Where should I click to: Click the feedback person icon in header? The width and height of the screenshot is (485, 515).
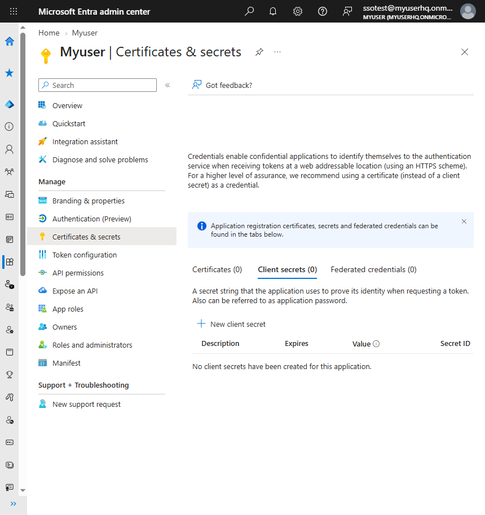347,11
